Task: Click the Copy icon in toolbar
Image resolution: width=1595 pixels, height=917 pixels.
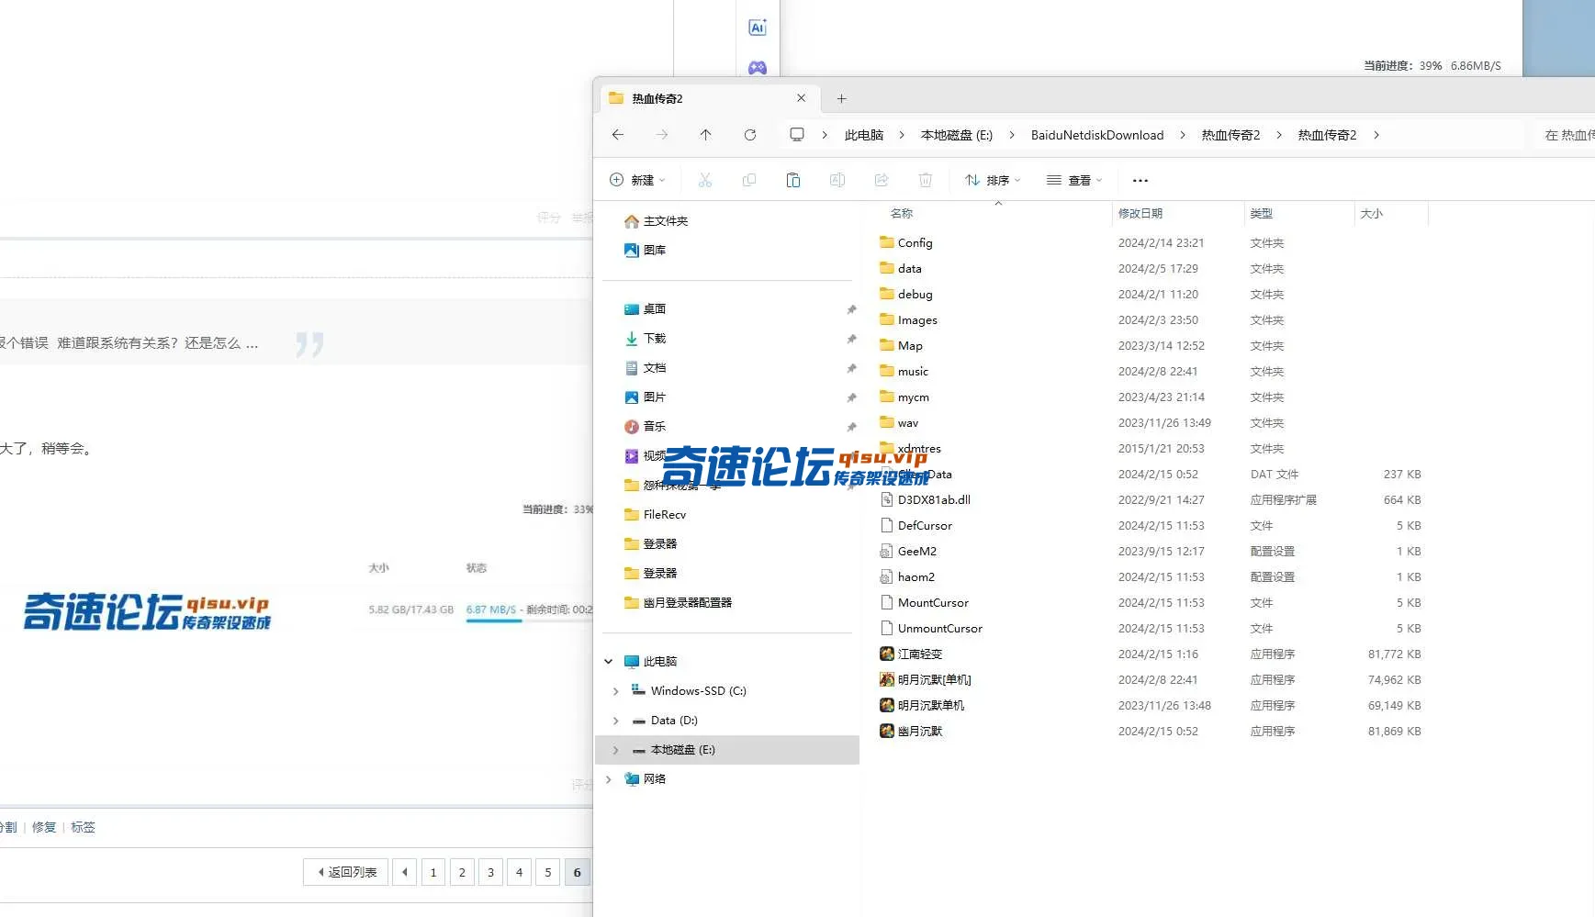Action: click(x=749, y=180)
